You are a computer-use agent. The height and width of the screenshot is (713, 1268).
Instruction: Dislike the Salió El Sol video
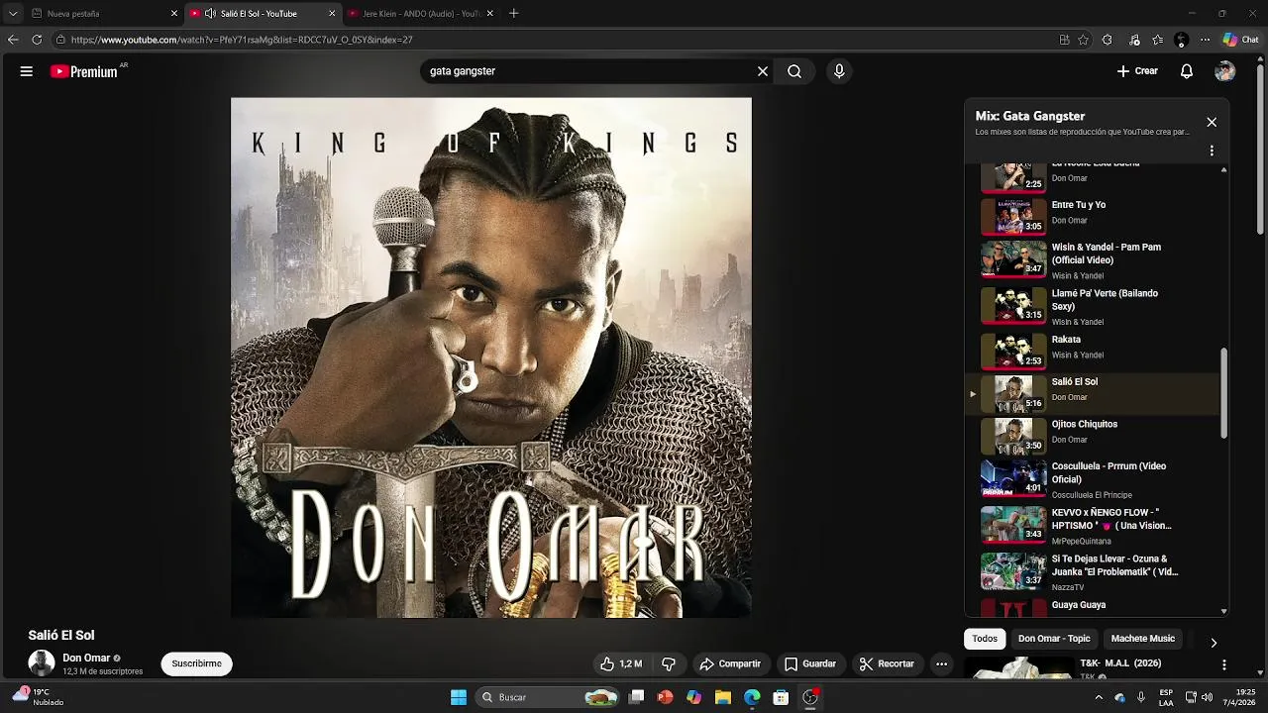coord(669,663)
